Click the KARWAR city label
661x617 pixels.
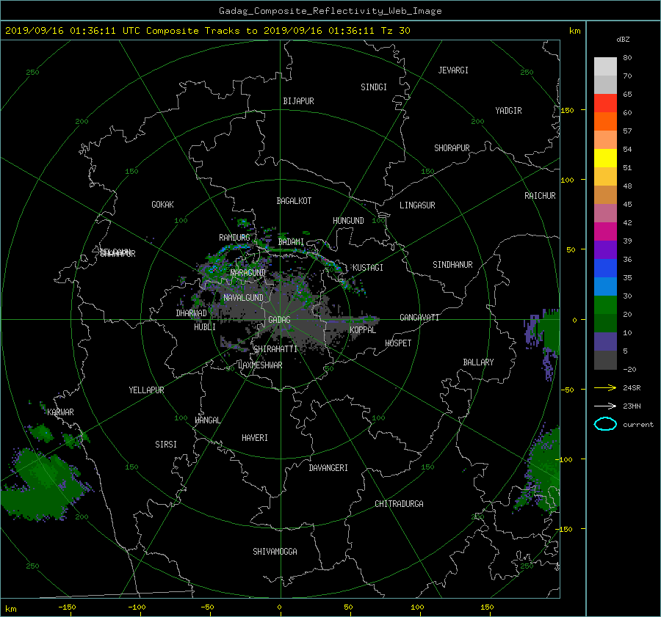[61, 412]
